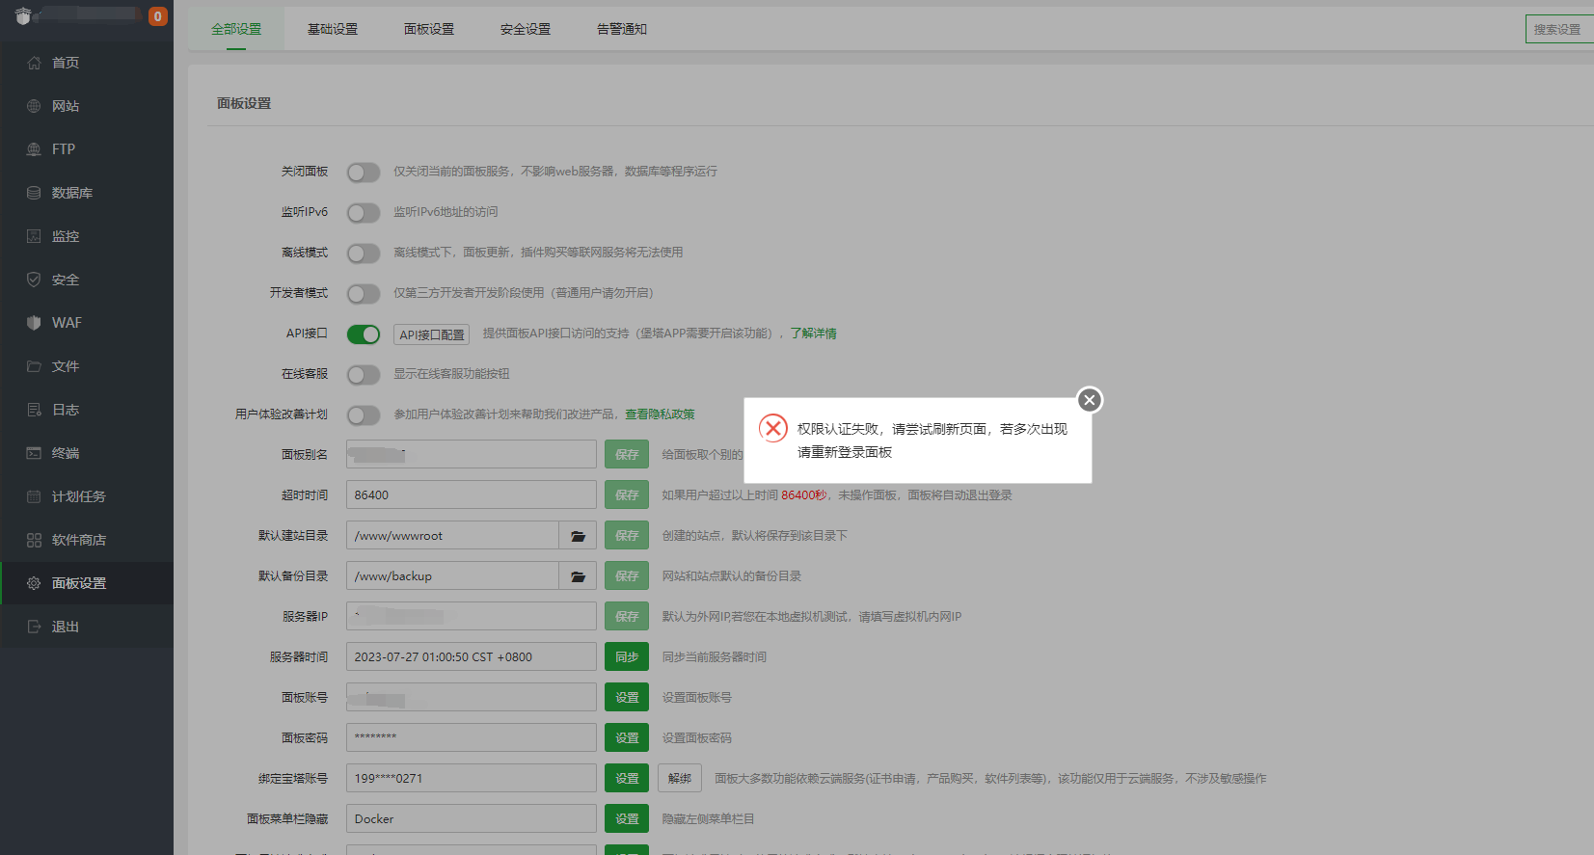1594x855 pixels.
Task: Click the 面板设置 gear icon in sidebar
Action: point(34,583)
